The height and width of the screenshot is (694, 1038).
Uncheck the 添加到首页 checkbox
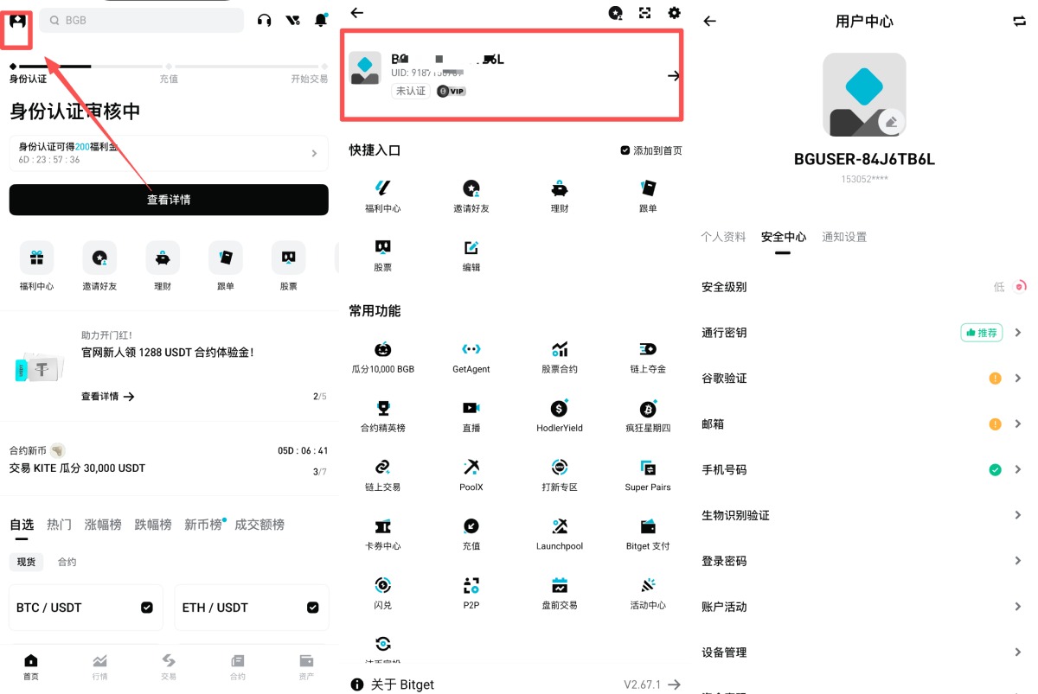point(625,149)
